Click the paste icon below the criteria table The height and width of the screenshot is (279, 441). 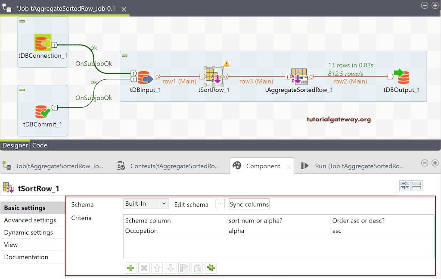click(197, 268)
